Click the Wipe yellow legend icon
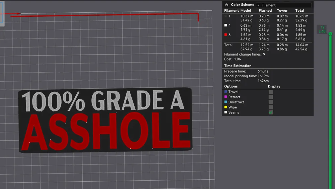The height and width of the screenshot is (189, 335). point(225,107)
